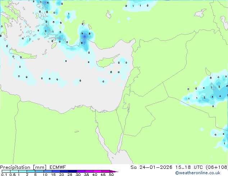The height and width of the screenshot is (176, 228).
Task: Select the 'ECMWF' model label
Action: point(58,167)
